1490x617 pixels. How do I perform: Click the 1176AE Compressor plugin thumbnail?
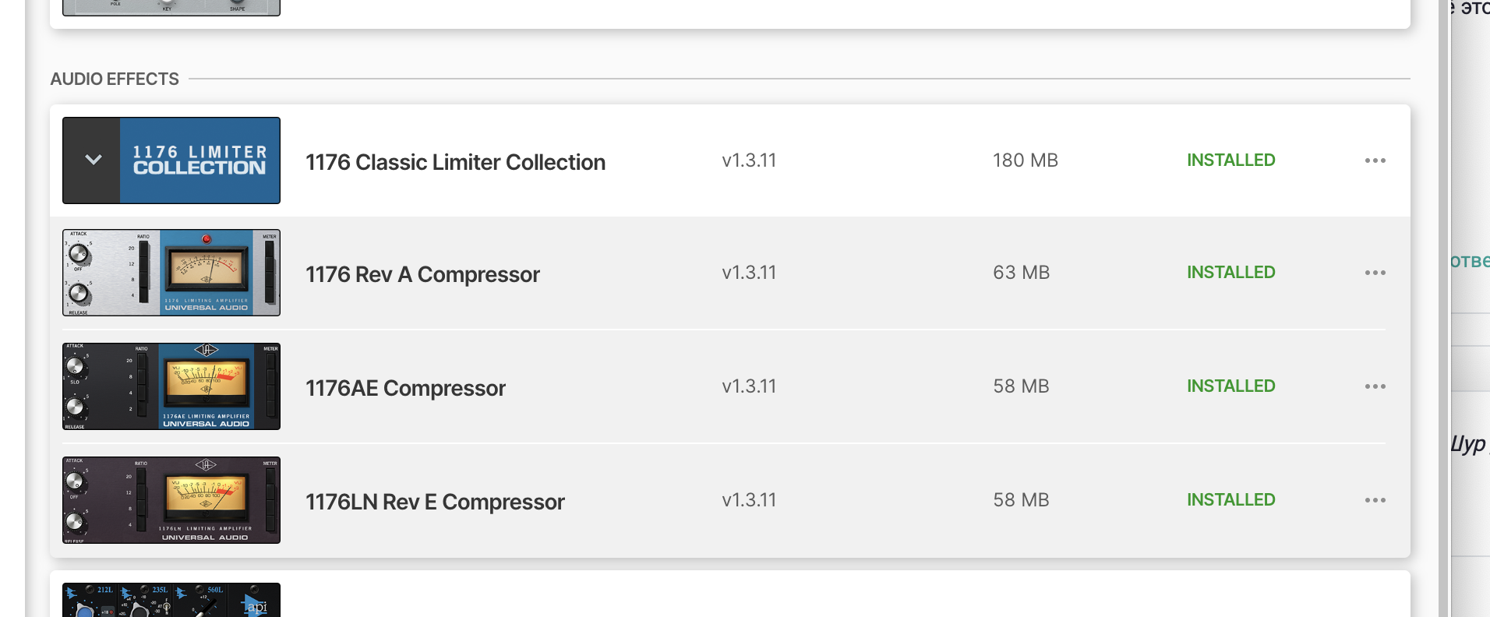pos(171,386)
